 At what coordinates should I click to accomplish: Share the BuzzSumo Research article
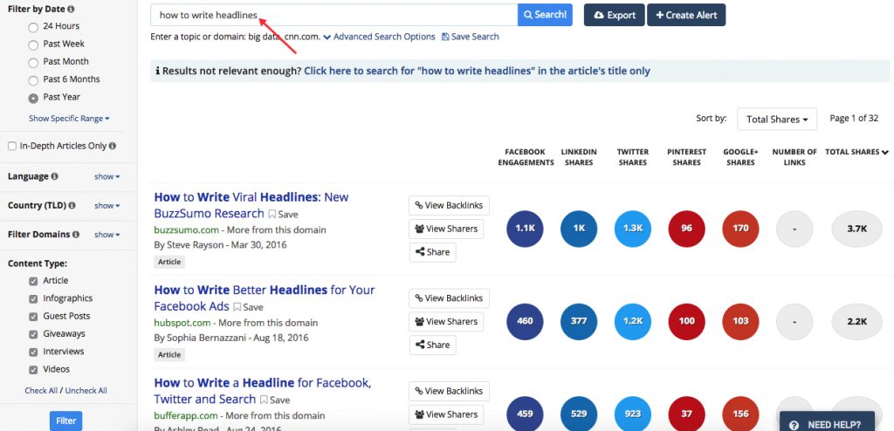click(433, 252)
